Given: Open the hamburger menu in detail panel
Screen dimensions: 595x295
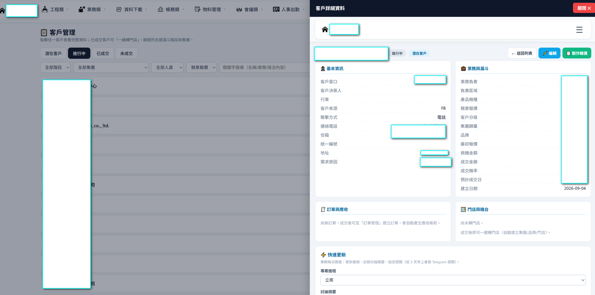Looking at the screenshot, I should (x=579, y=30).
